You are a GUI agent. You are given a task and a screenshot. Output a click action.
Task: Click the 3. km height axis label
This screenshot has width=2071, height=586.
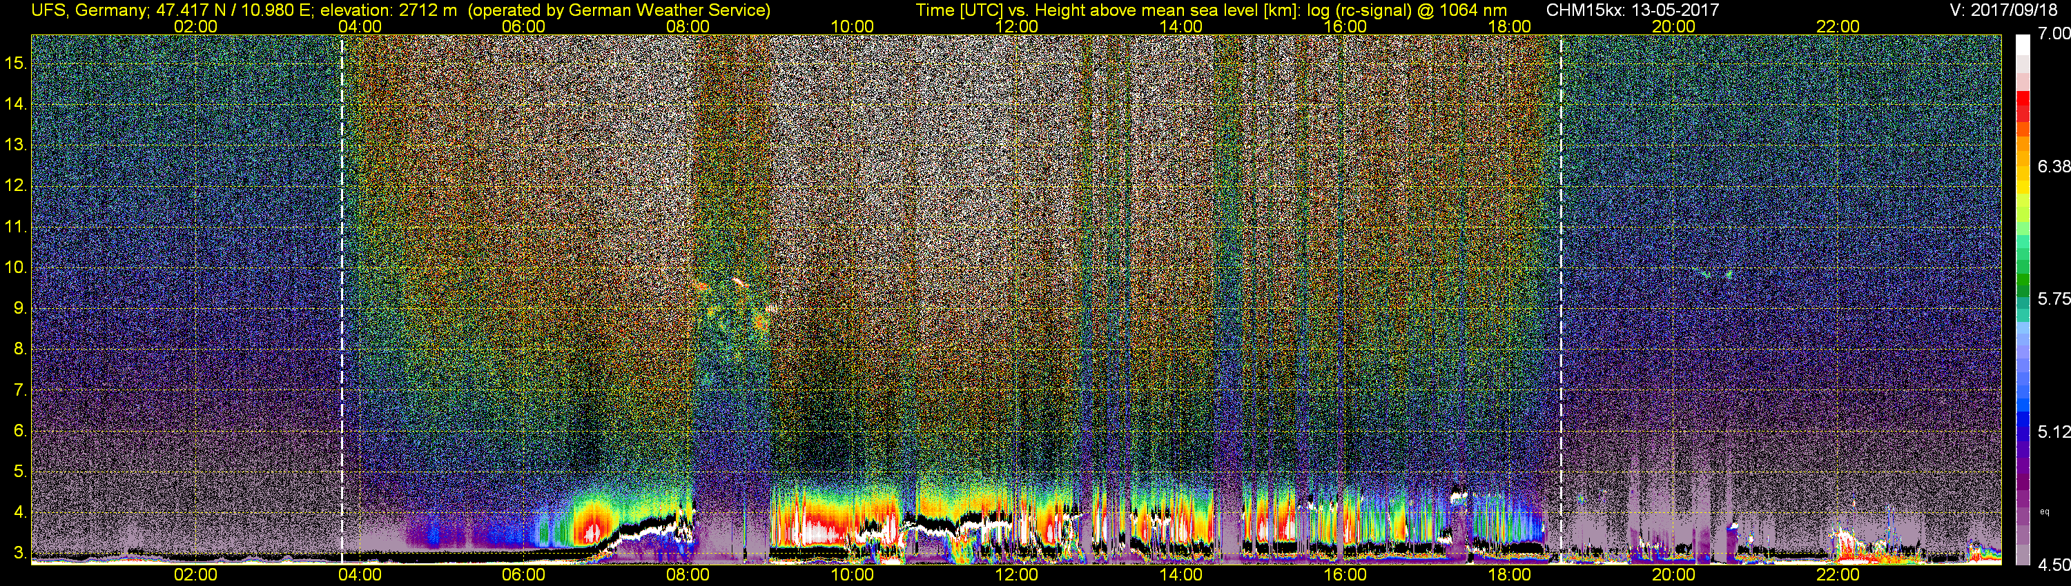coord(20,553)
